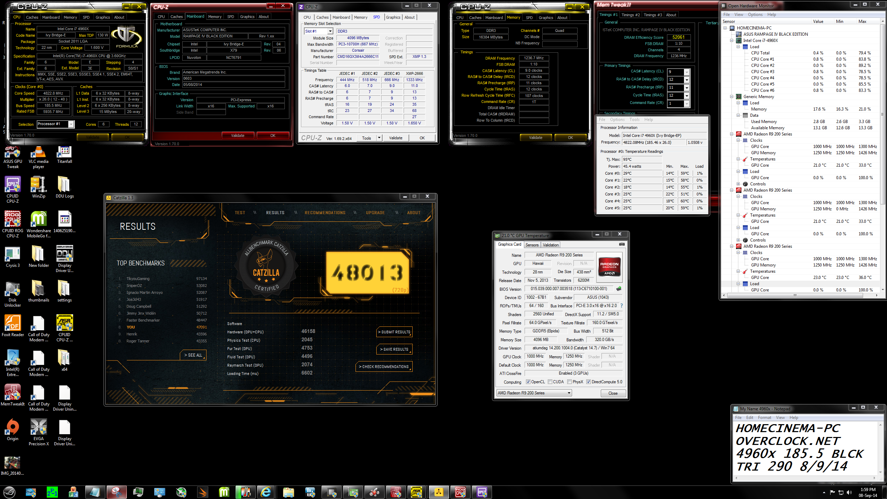This screenshot has width=887, height=499.
Task: Open the Processor #1 selection dropdown
Action: (71, 124)
